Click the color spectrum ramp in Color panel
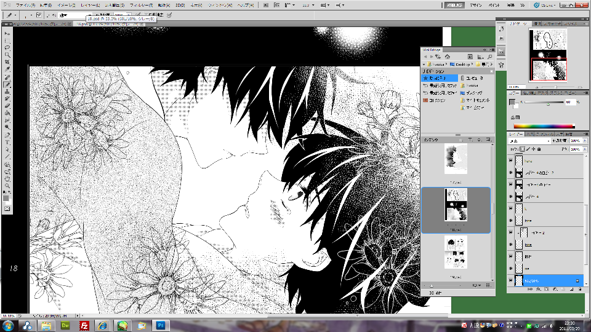Image resolution: width=591 pixels, height=332 pixels. click(x=544, y=127)
